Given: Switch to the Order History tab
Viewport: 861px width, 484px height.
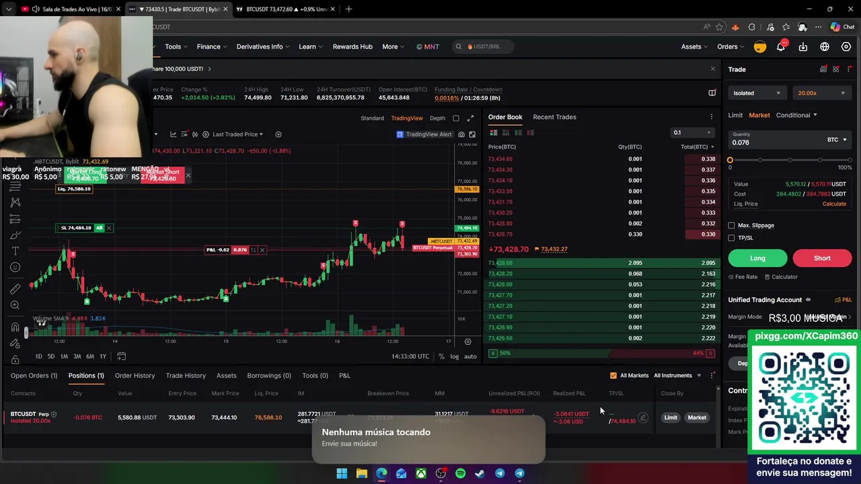Looking at the screenshot, I should pyautogui.click(x=135, y=376).
